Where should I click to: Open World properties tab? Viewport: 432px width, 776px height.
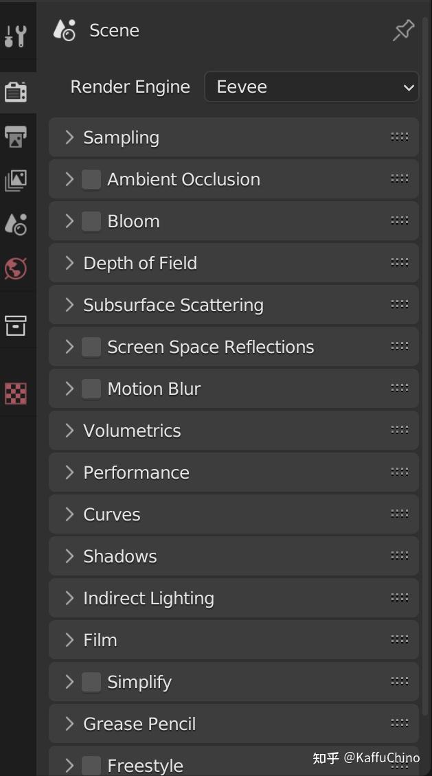(16, 269)
